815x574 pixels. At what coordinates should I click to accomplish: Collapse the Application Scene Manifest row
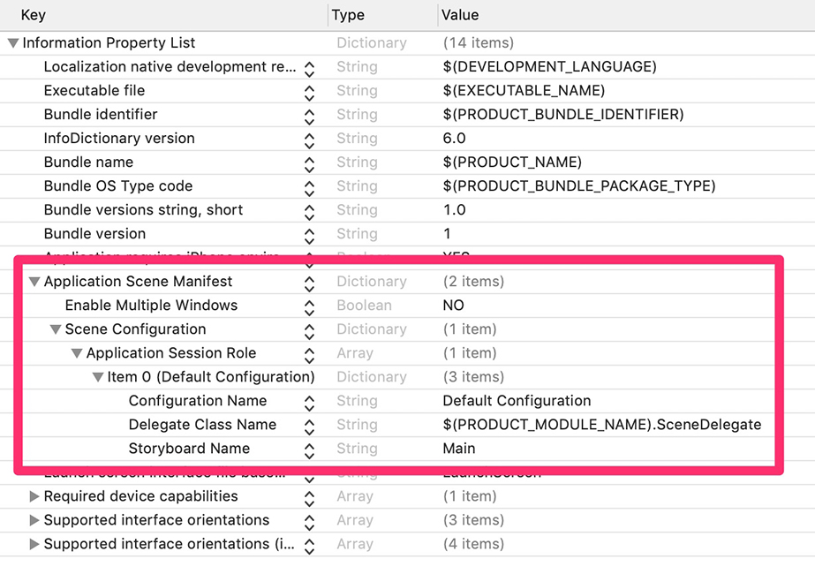(34, 282)
